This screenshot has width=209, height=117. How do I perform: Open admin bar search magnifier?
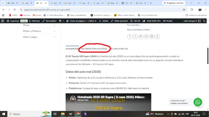[204, 21]
